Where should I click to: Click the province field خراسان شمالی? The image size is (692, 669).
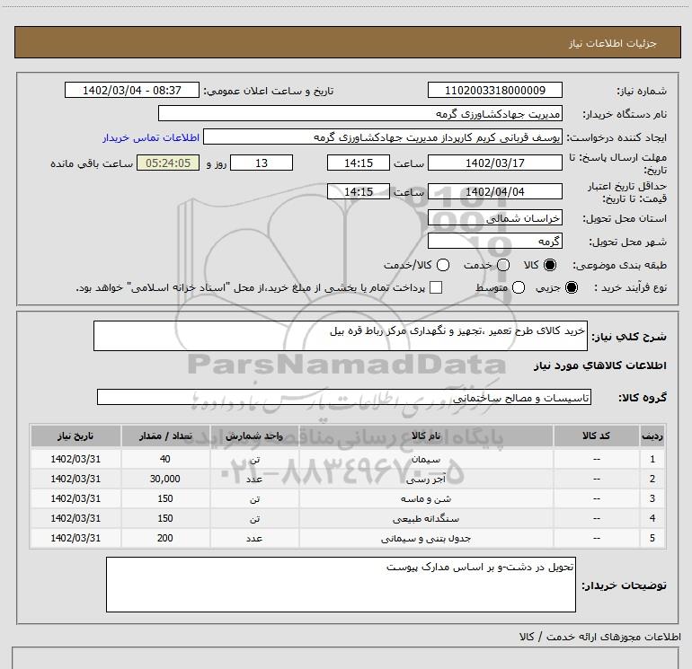(494, 217)
